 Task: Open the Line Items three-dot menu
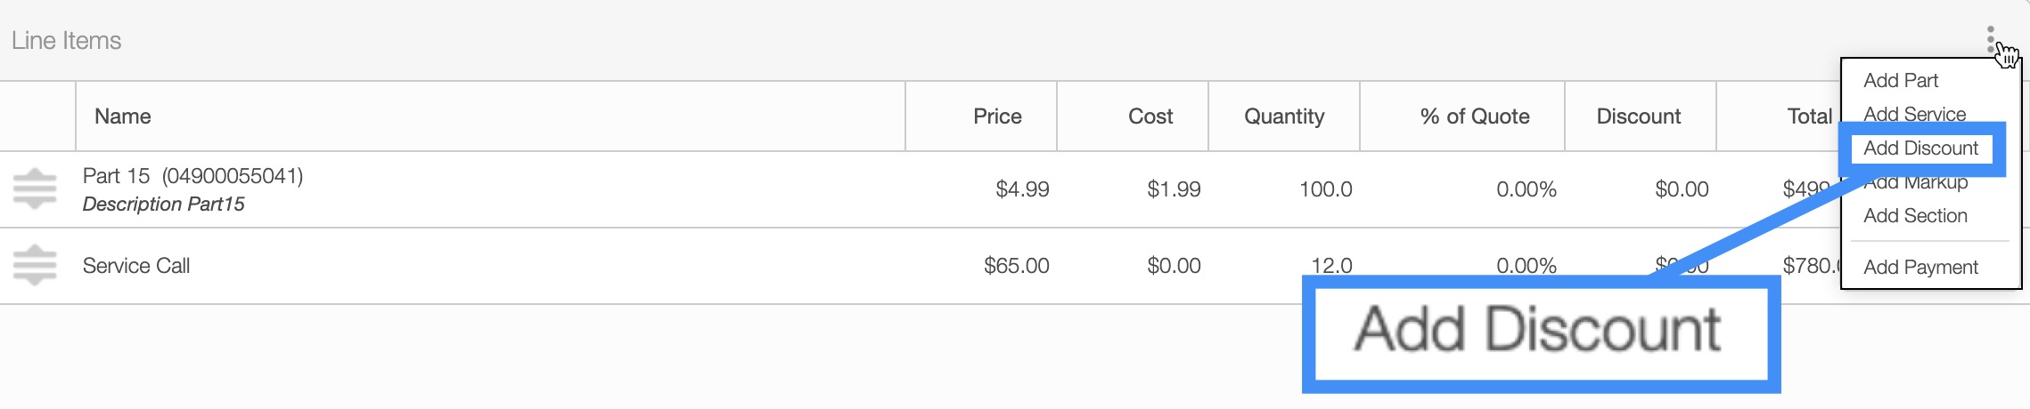coord(1990,39)
